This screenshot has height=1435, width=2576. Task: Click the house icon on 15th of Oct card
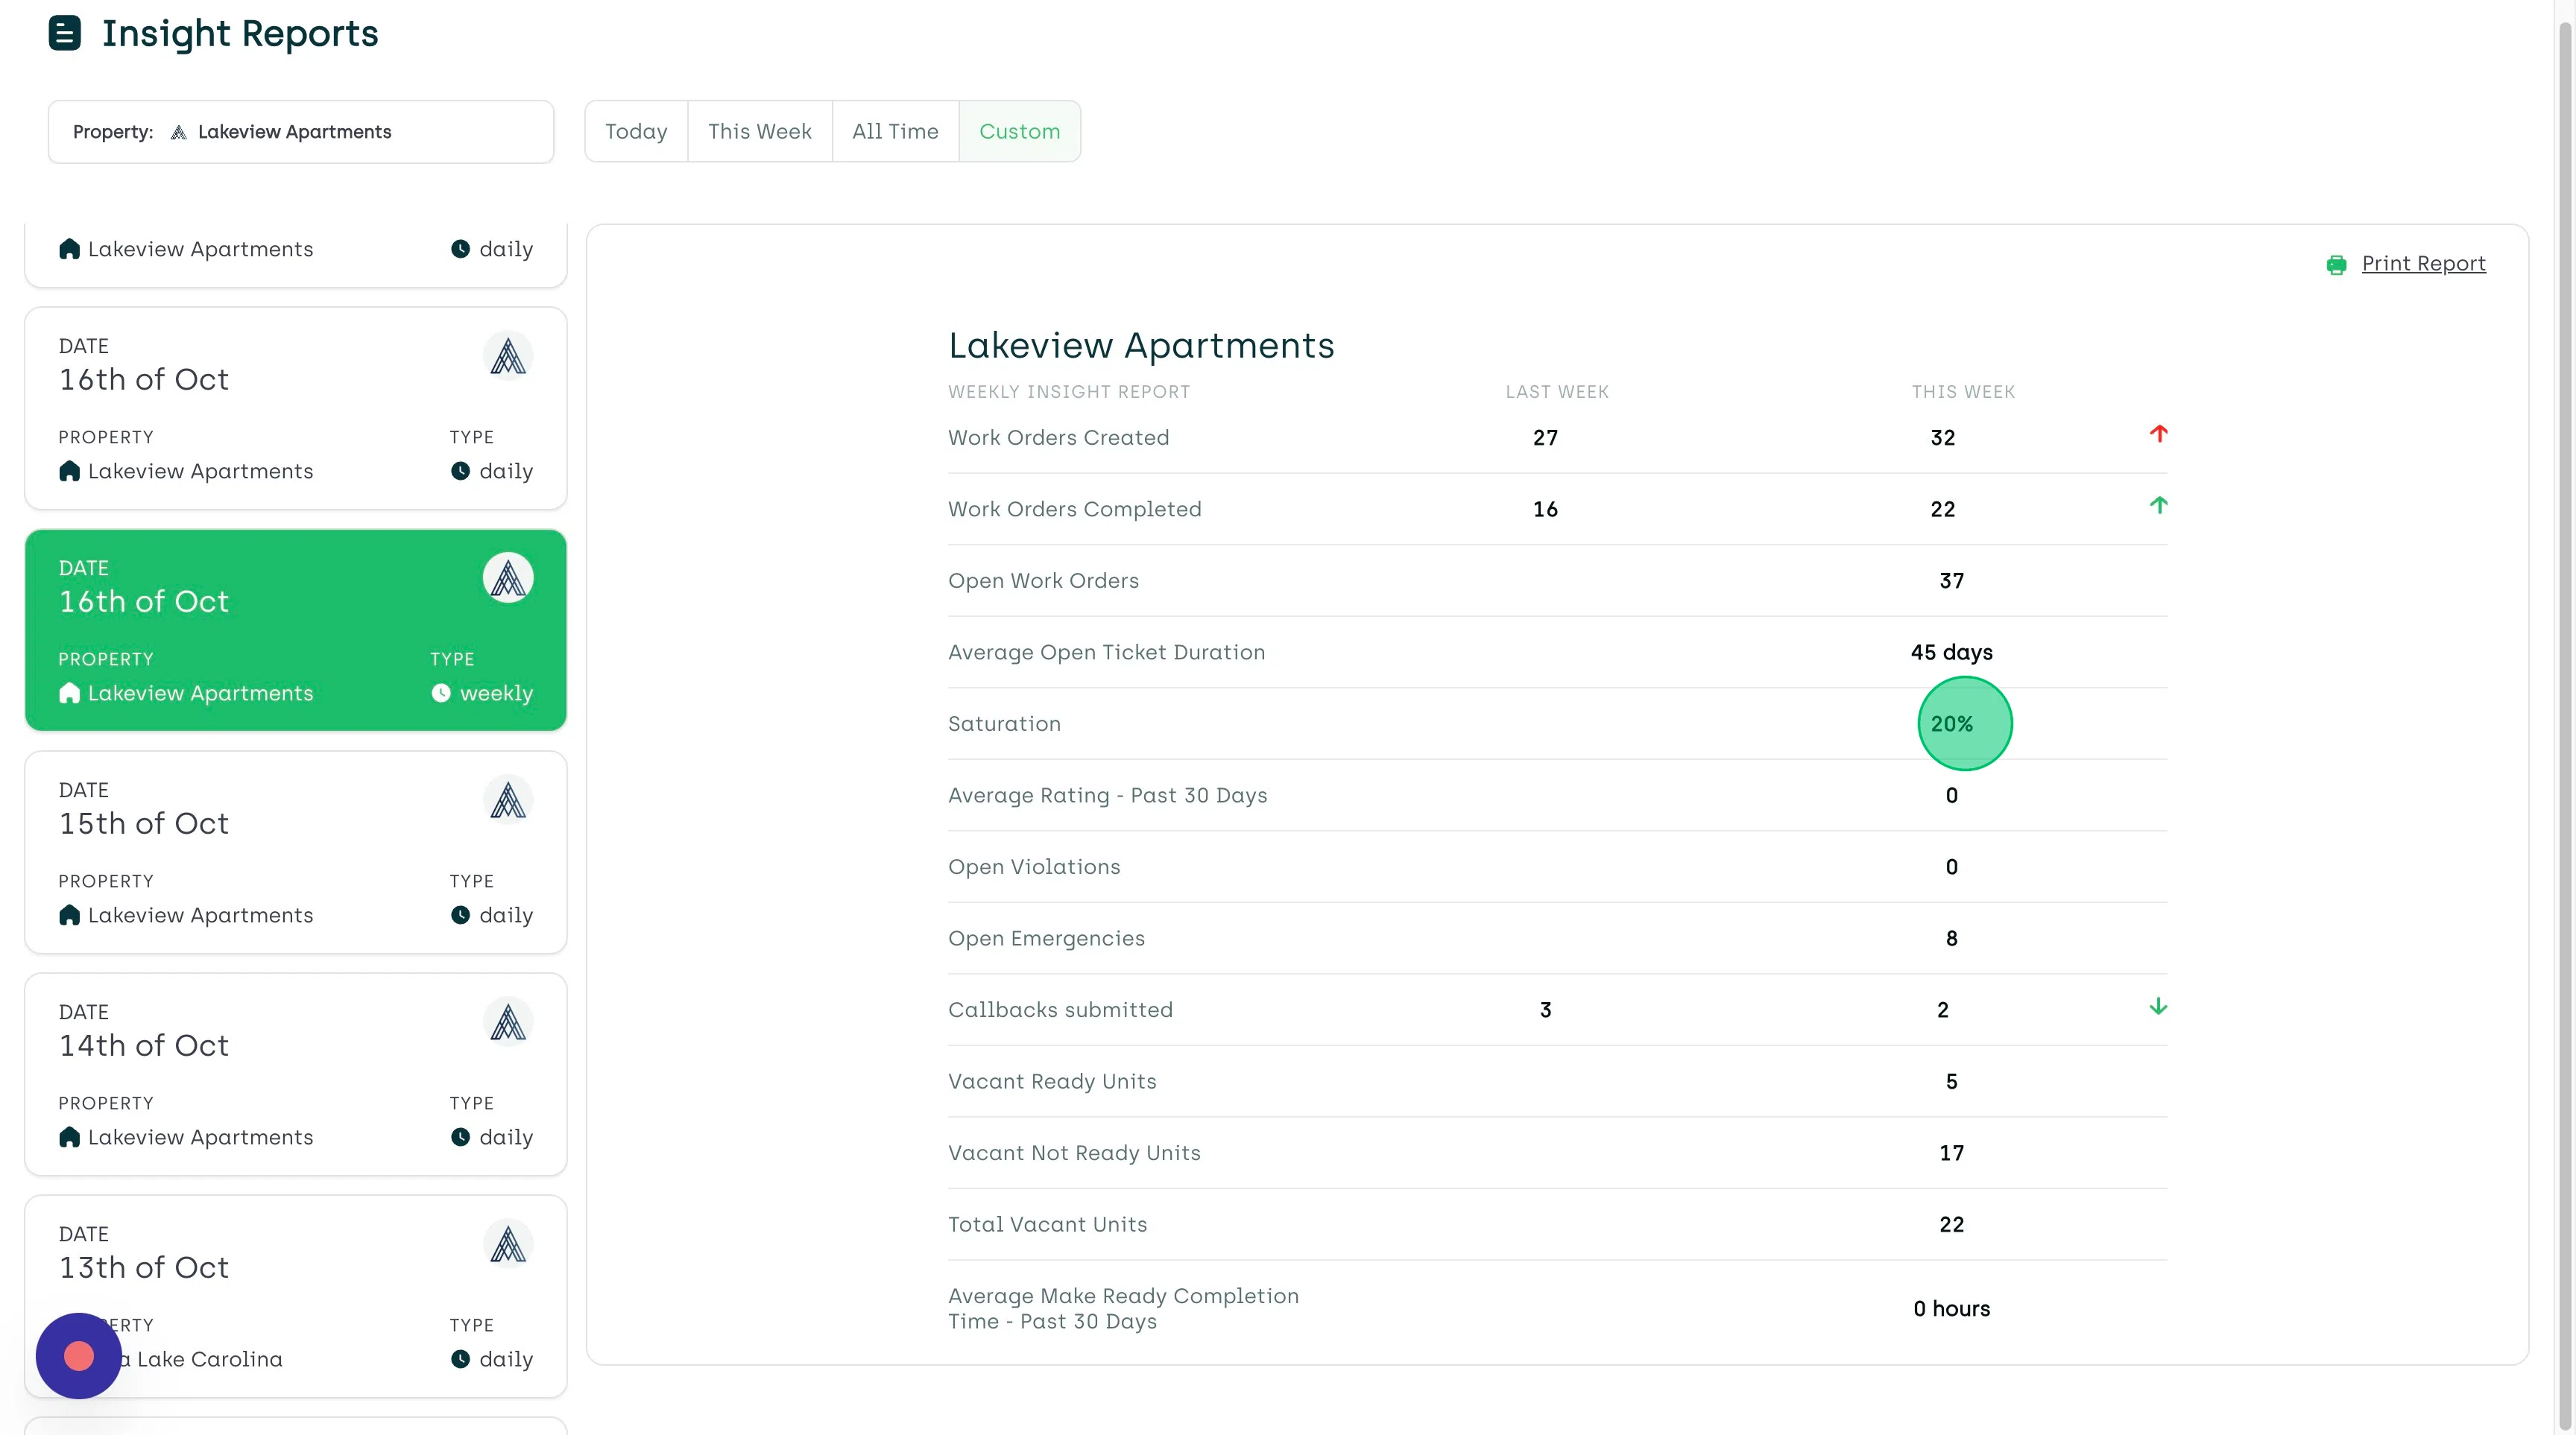[69, 914]
